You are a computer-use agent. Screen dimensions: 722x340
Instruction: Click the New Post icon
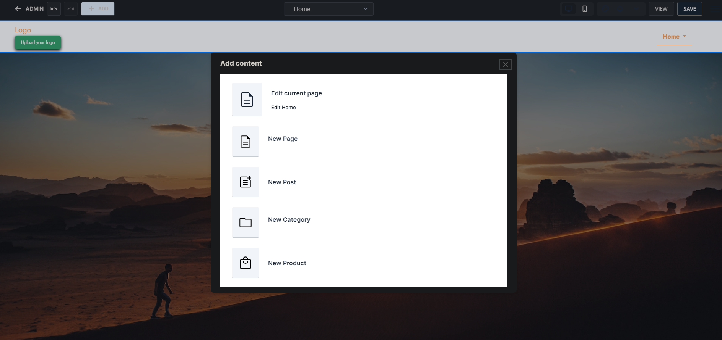[246, 182]
